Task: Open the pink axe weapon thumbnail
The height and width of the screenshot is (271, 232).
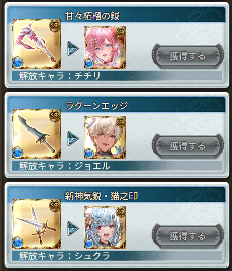Action: point(36,44)
